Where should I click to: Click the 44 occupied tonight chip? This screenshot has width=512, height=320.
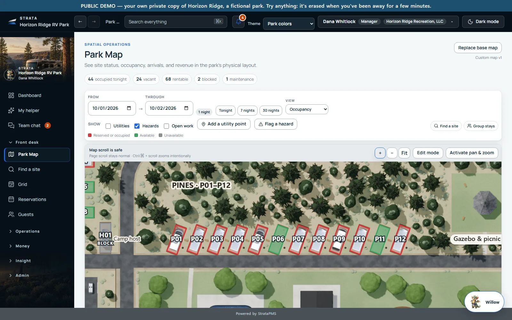pos(107,79)
